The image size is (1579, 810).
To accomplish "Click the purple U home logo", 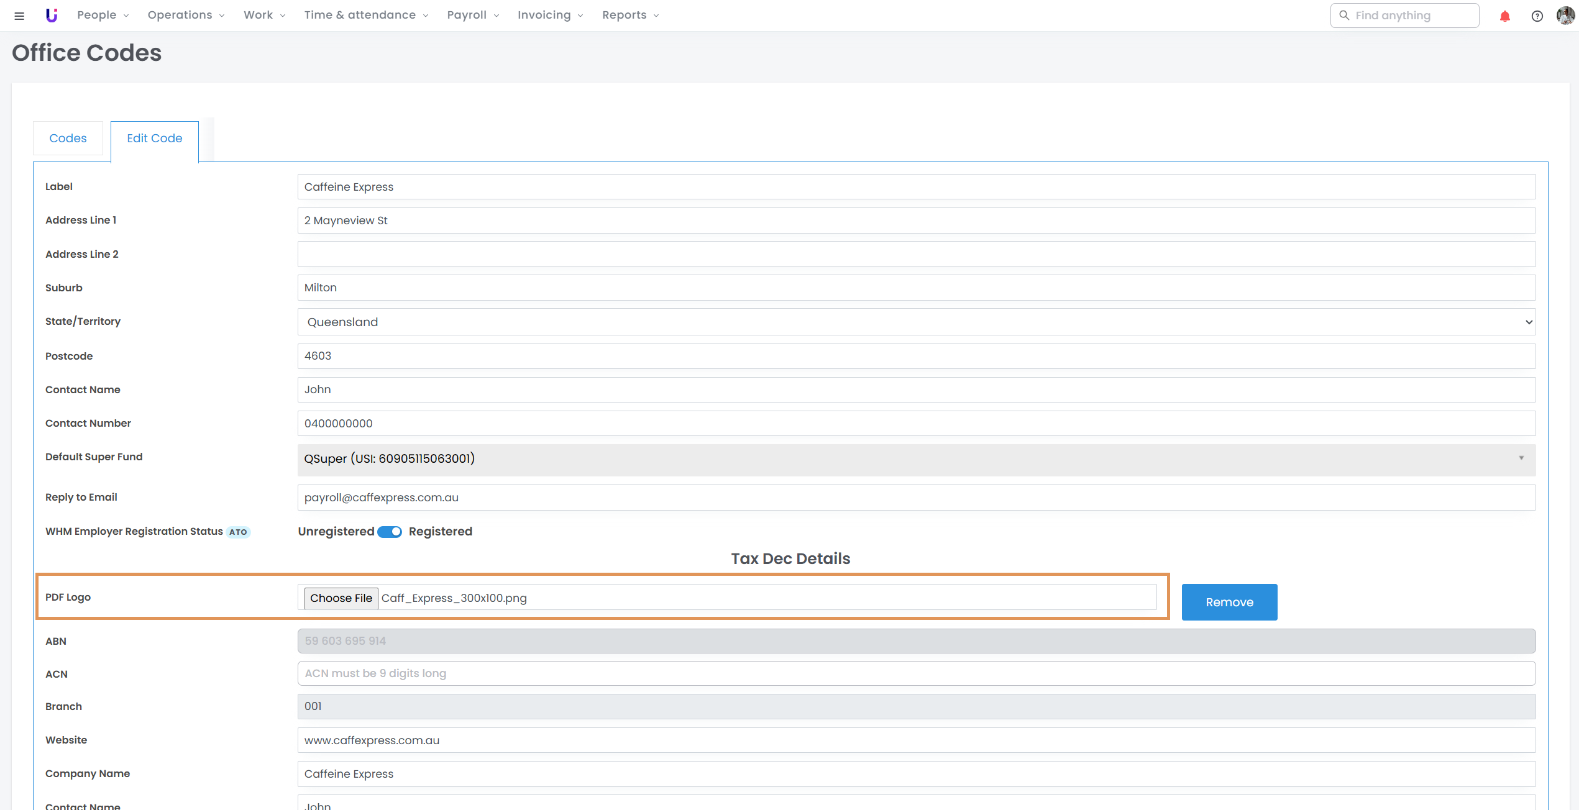I will click(52, 16).
